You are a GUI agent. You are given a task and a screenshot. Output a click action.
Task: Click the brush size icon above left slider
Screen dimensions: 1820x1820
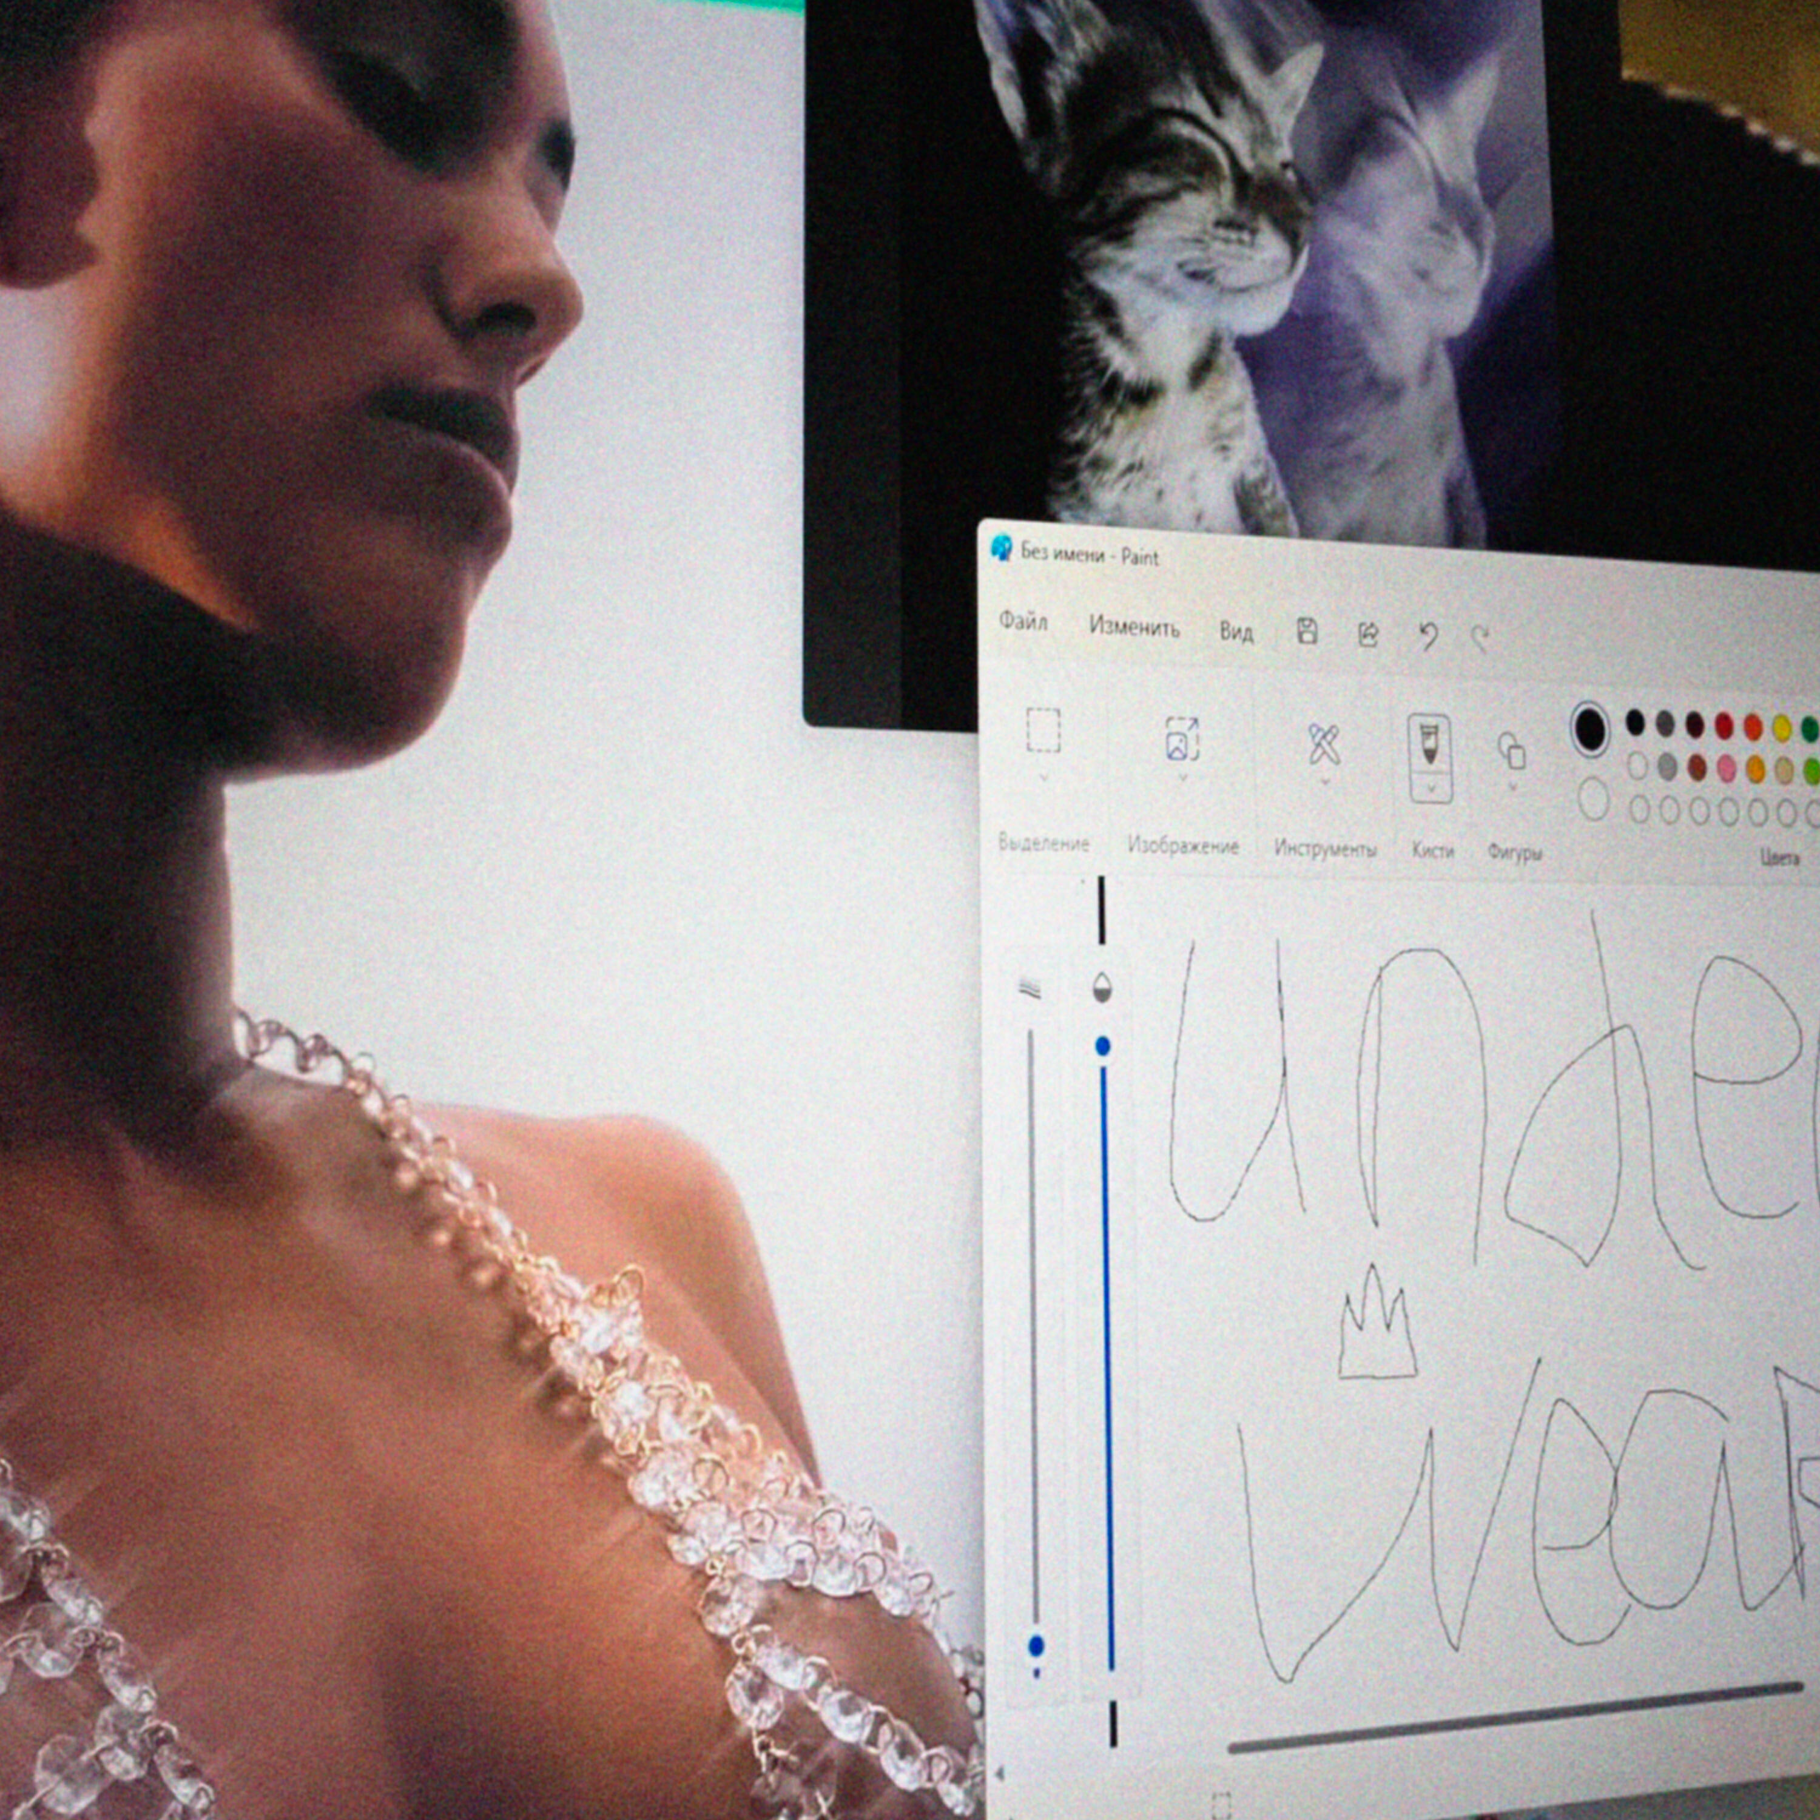1030,987
